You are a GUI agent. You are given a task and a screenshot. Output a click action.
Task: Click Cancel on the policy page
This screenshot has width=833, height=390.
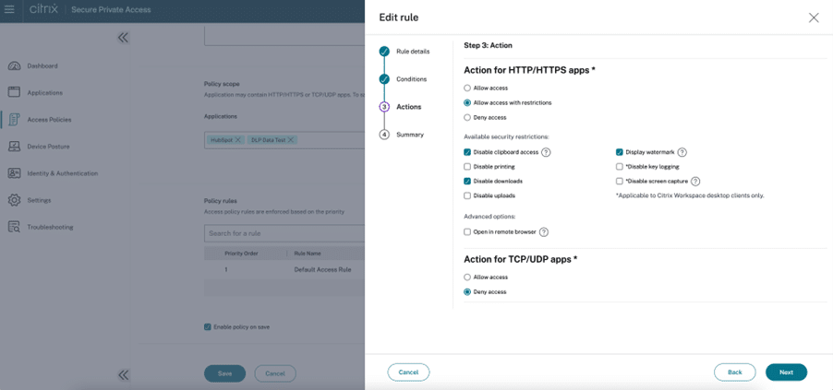point(275,373)
